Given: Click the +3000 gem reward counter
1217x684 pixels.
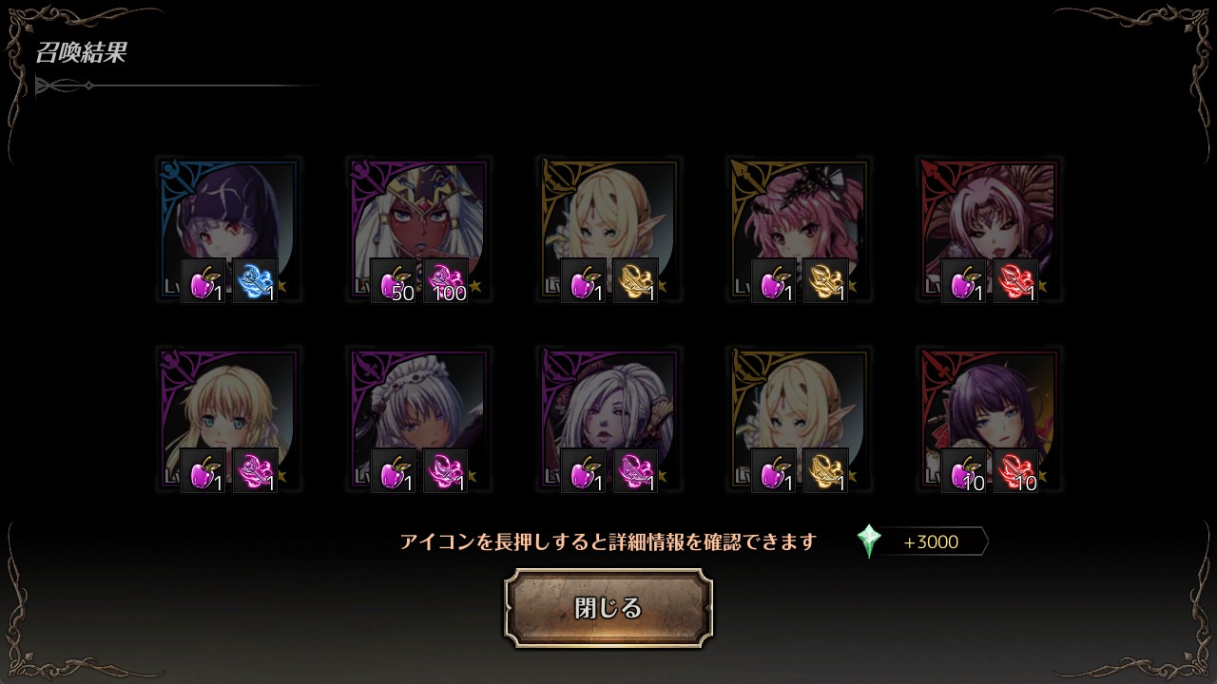Looking at the screenshot, I should 931,542.
